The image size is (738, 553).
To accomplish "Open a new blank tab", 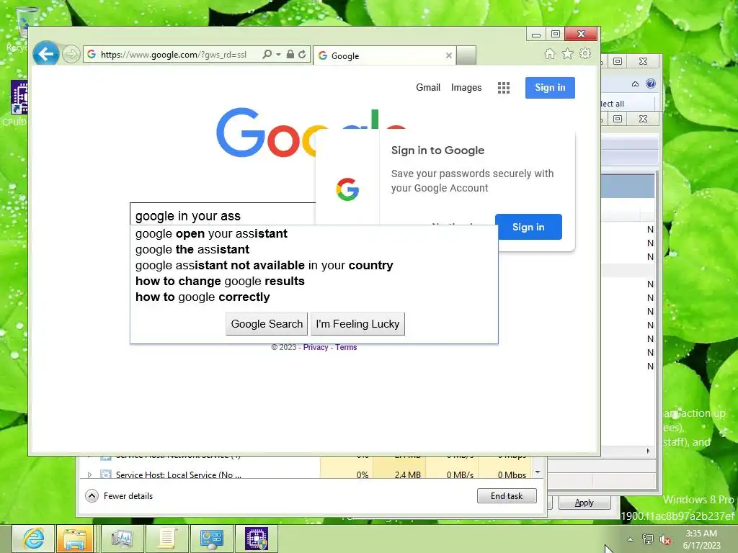I will coord(466,55).
